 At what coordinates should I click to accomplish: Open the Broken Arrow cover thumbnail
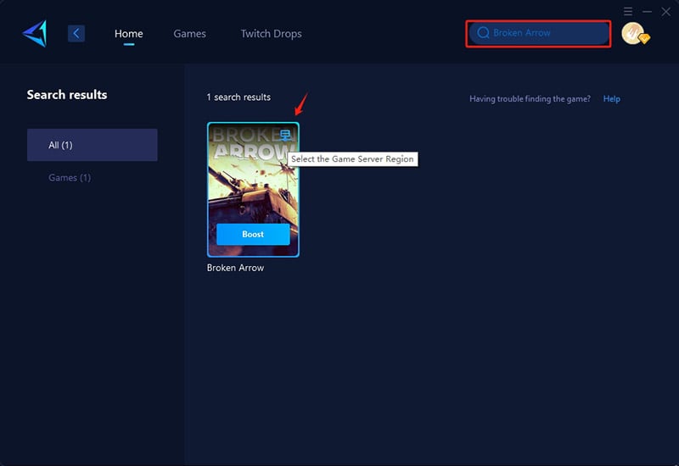tap(253, 189)
